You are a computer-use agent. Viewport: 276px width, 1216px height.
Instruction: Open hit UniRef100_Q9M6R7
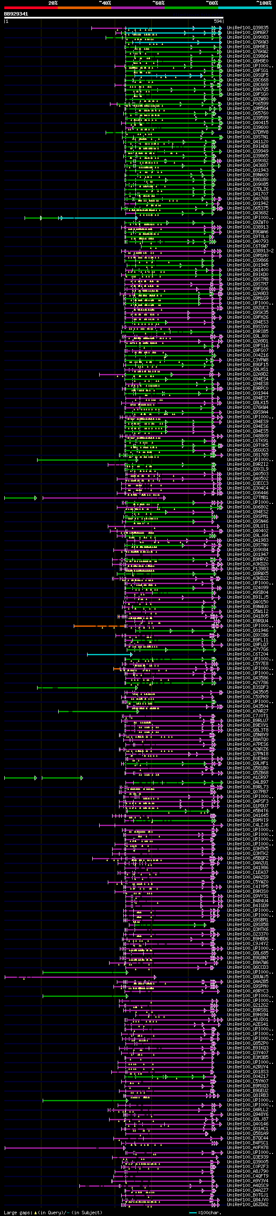(248, 33)
